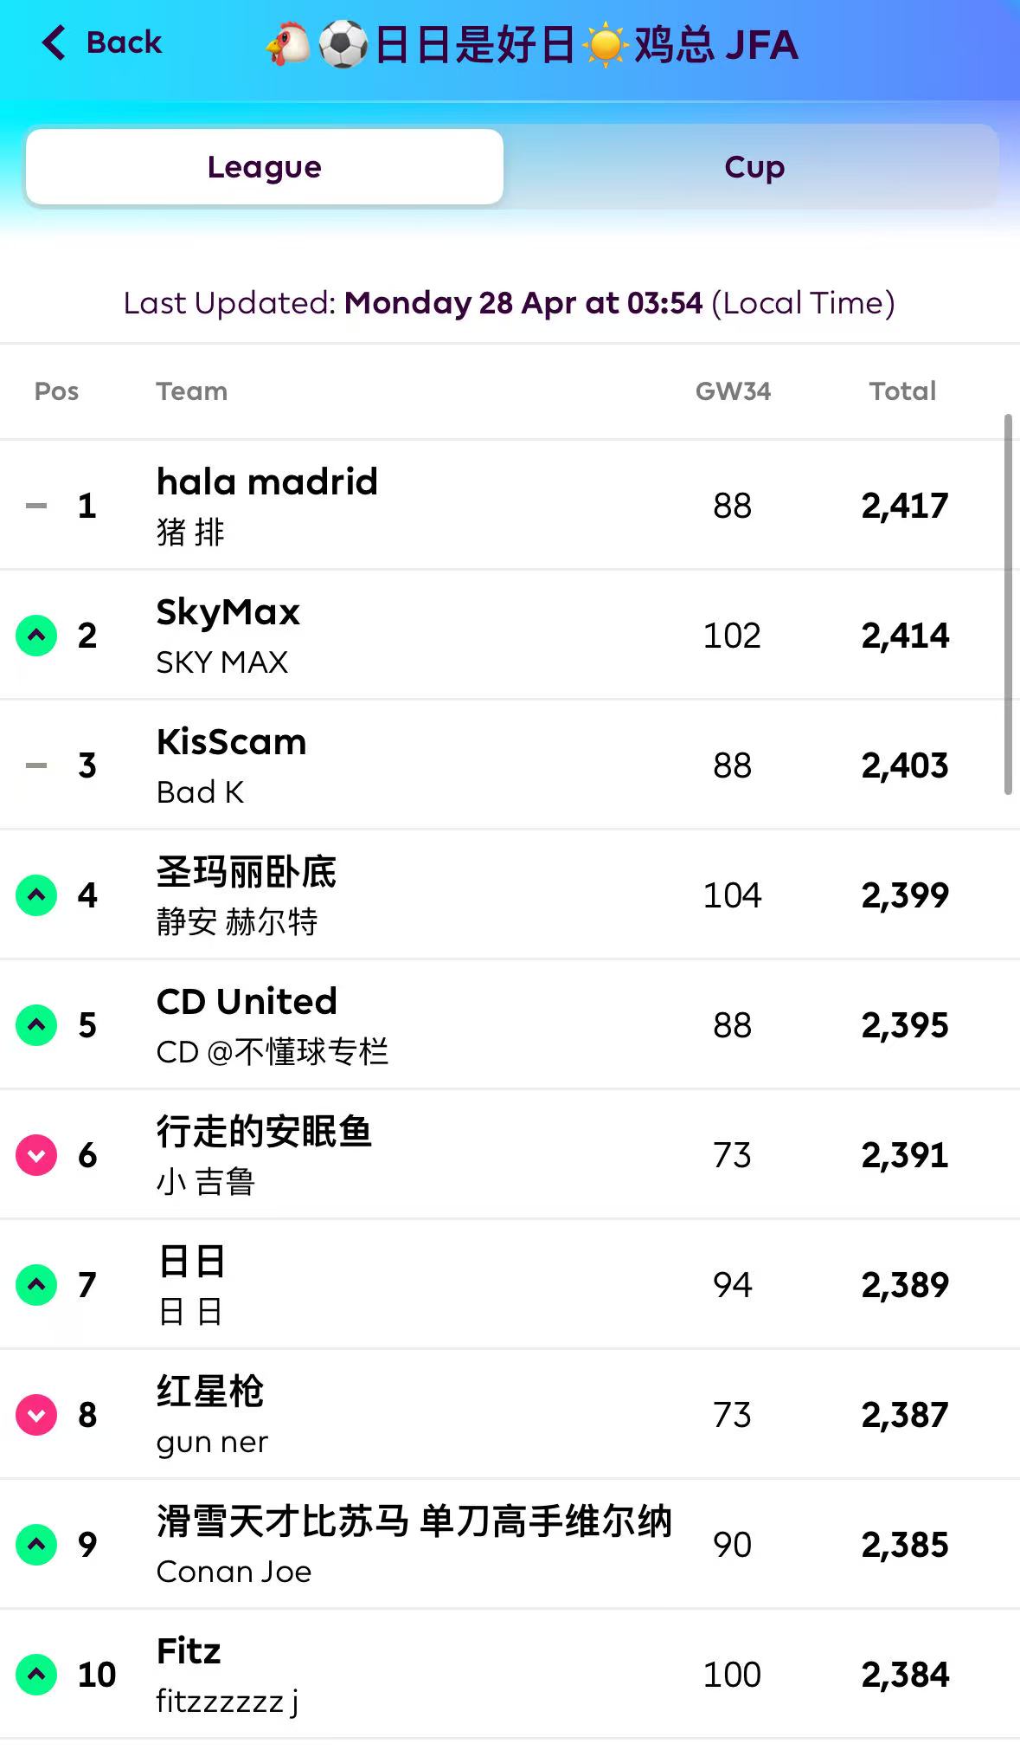This screenshot has height=1750, width=1020.
Task: Click the vertical scrollbar on the right
Action: (1008, 604)
